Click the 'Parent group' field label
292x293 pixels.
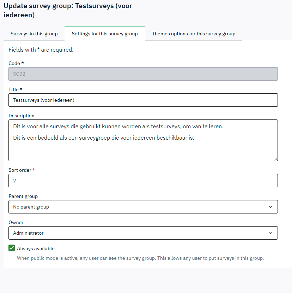(x=23, y=196)
